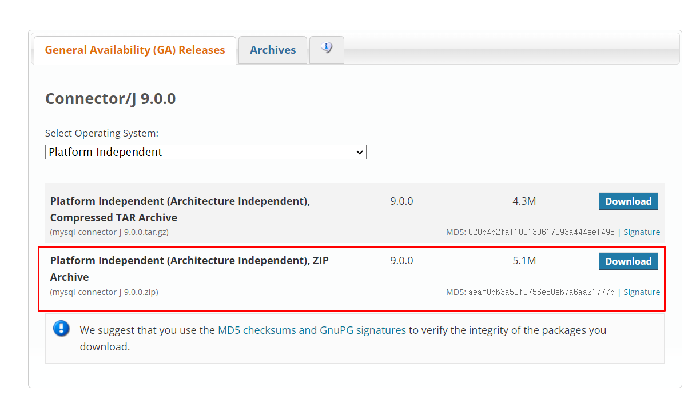
Task: Follow the MD5 checksums and GnuPG signatures link
Action: [x=312, y=330]
